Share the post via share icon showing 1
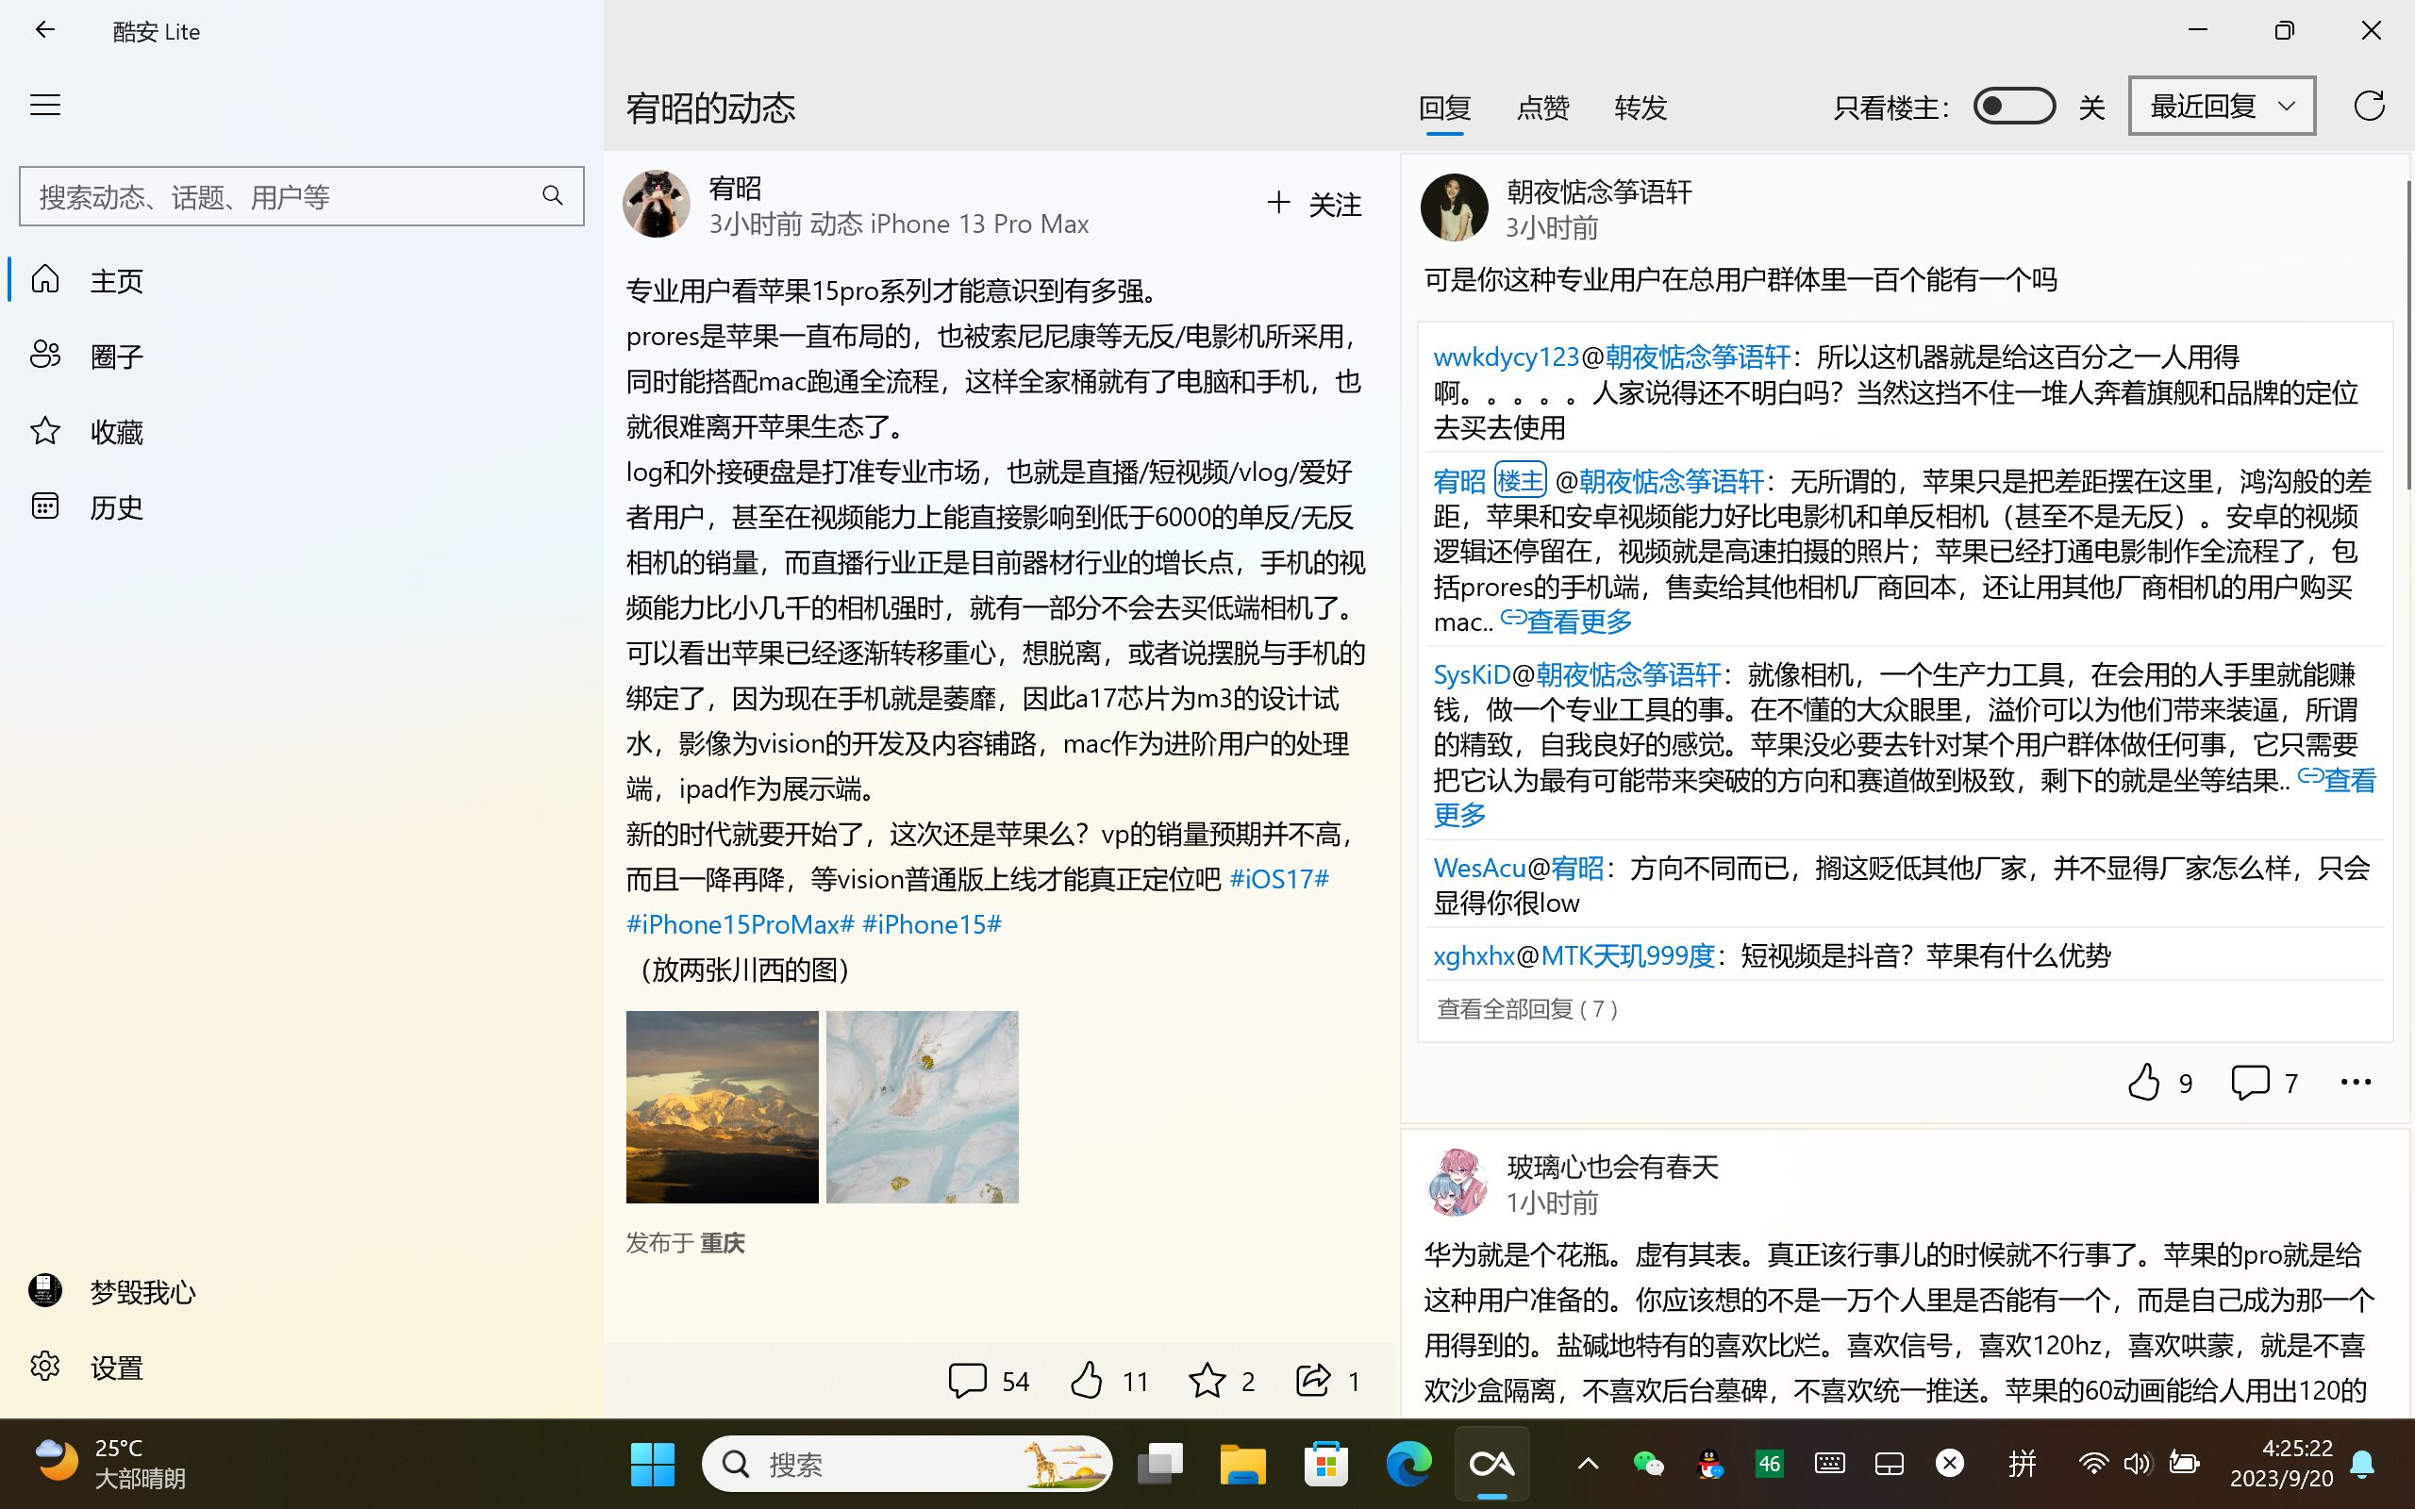 (x=1328, y=1380)
